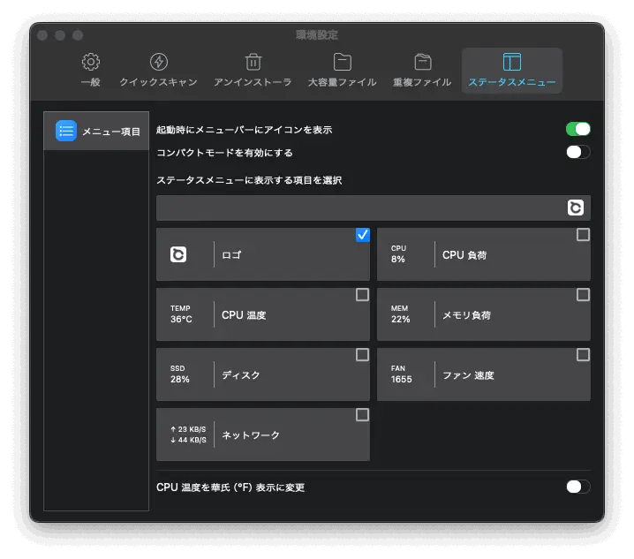This screenshot has width=634, height=559.
Task: Click the ファン 速度 label text
Action: (468, 375)
